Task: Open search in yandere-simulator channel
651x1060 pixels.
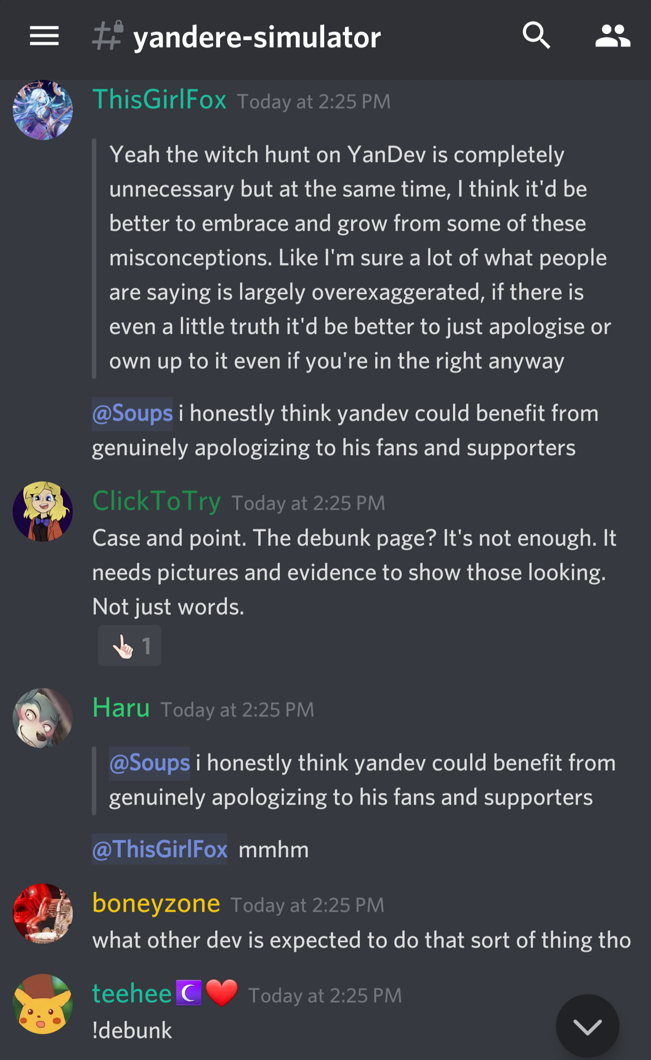Action: [x=536, y=35]
